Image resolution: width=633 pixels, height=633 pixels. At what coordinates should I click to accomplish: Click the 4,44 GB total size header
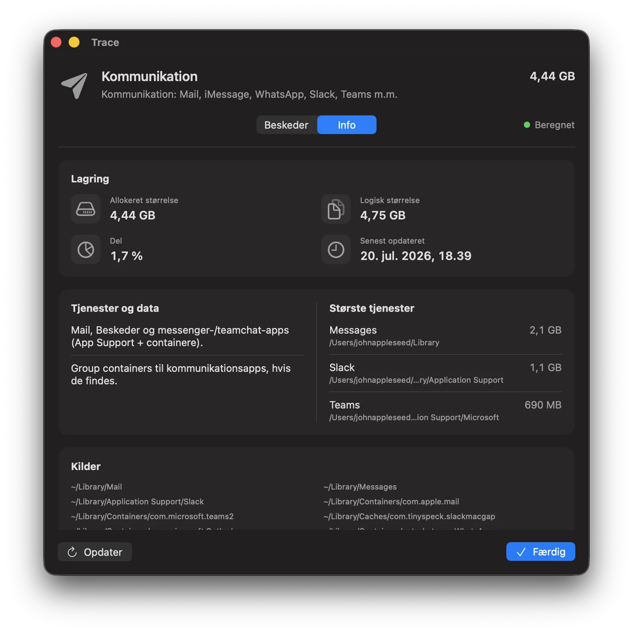pos(552,76)
